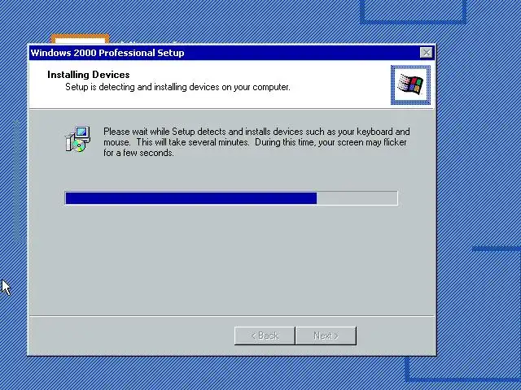Click the Windows flag logo icon
Viewport: 521px width, 390px height.
[x=410, y=84]
